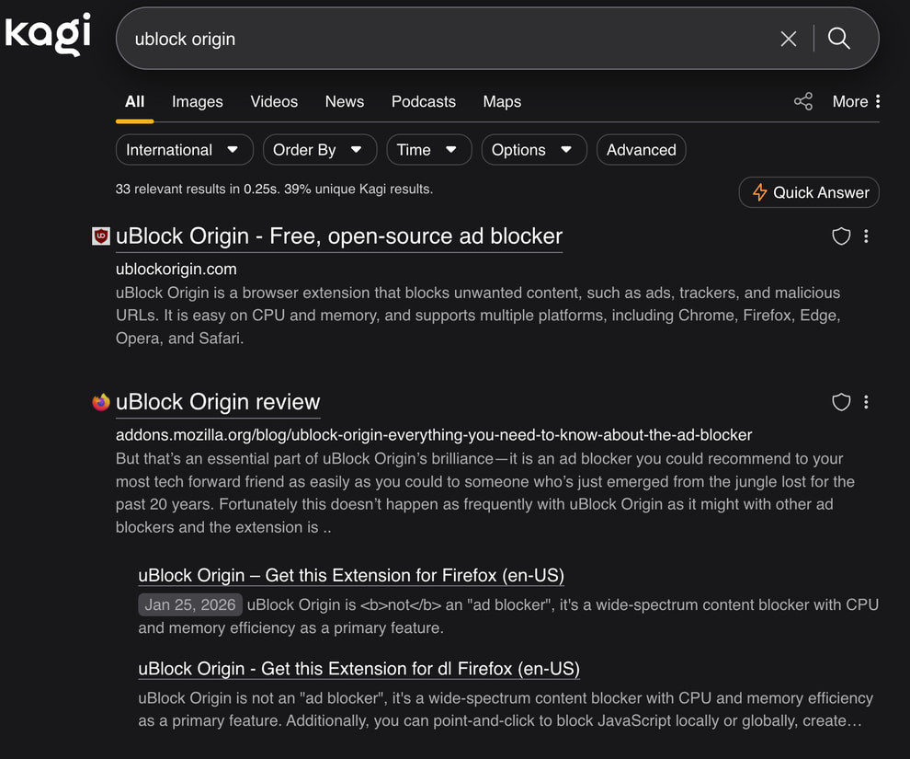Expand the Time filter dropdown
910x759 pixels.
point(428,150)
